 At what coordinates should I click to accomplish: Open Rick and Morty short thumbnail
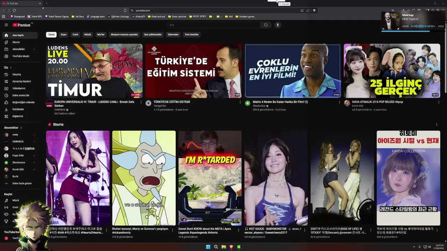(144, 178)
